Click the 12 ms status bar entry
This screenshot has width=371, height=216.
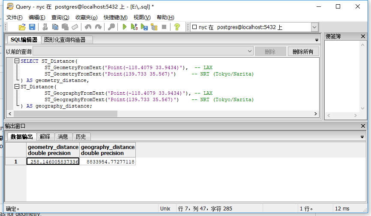tap(342, 208)
